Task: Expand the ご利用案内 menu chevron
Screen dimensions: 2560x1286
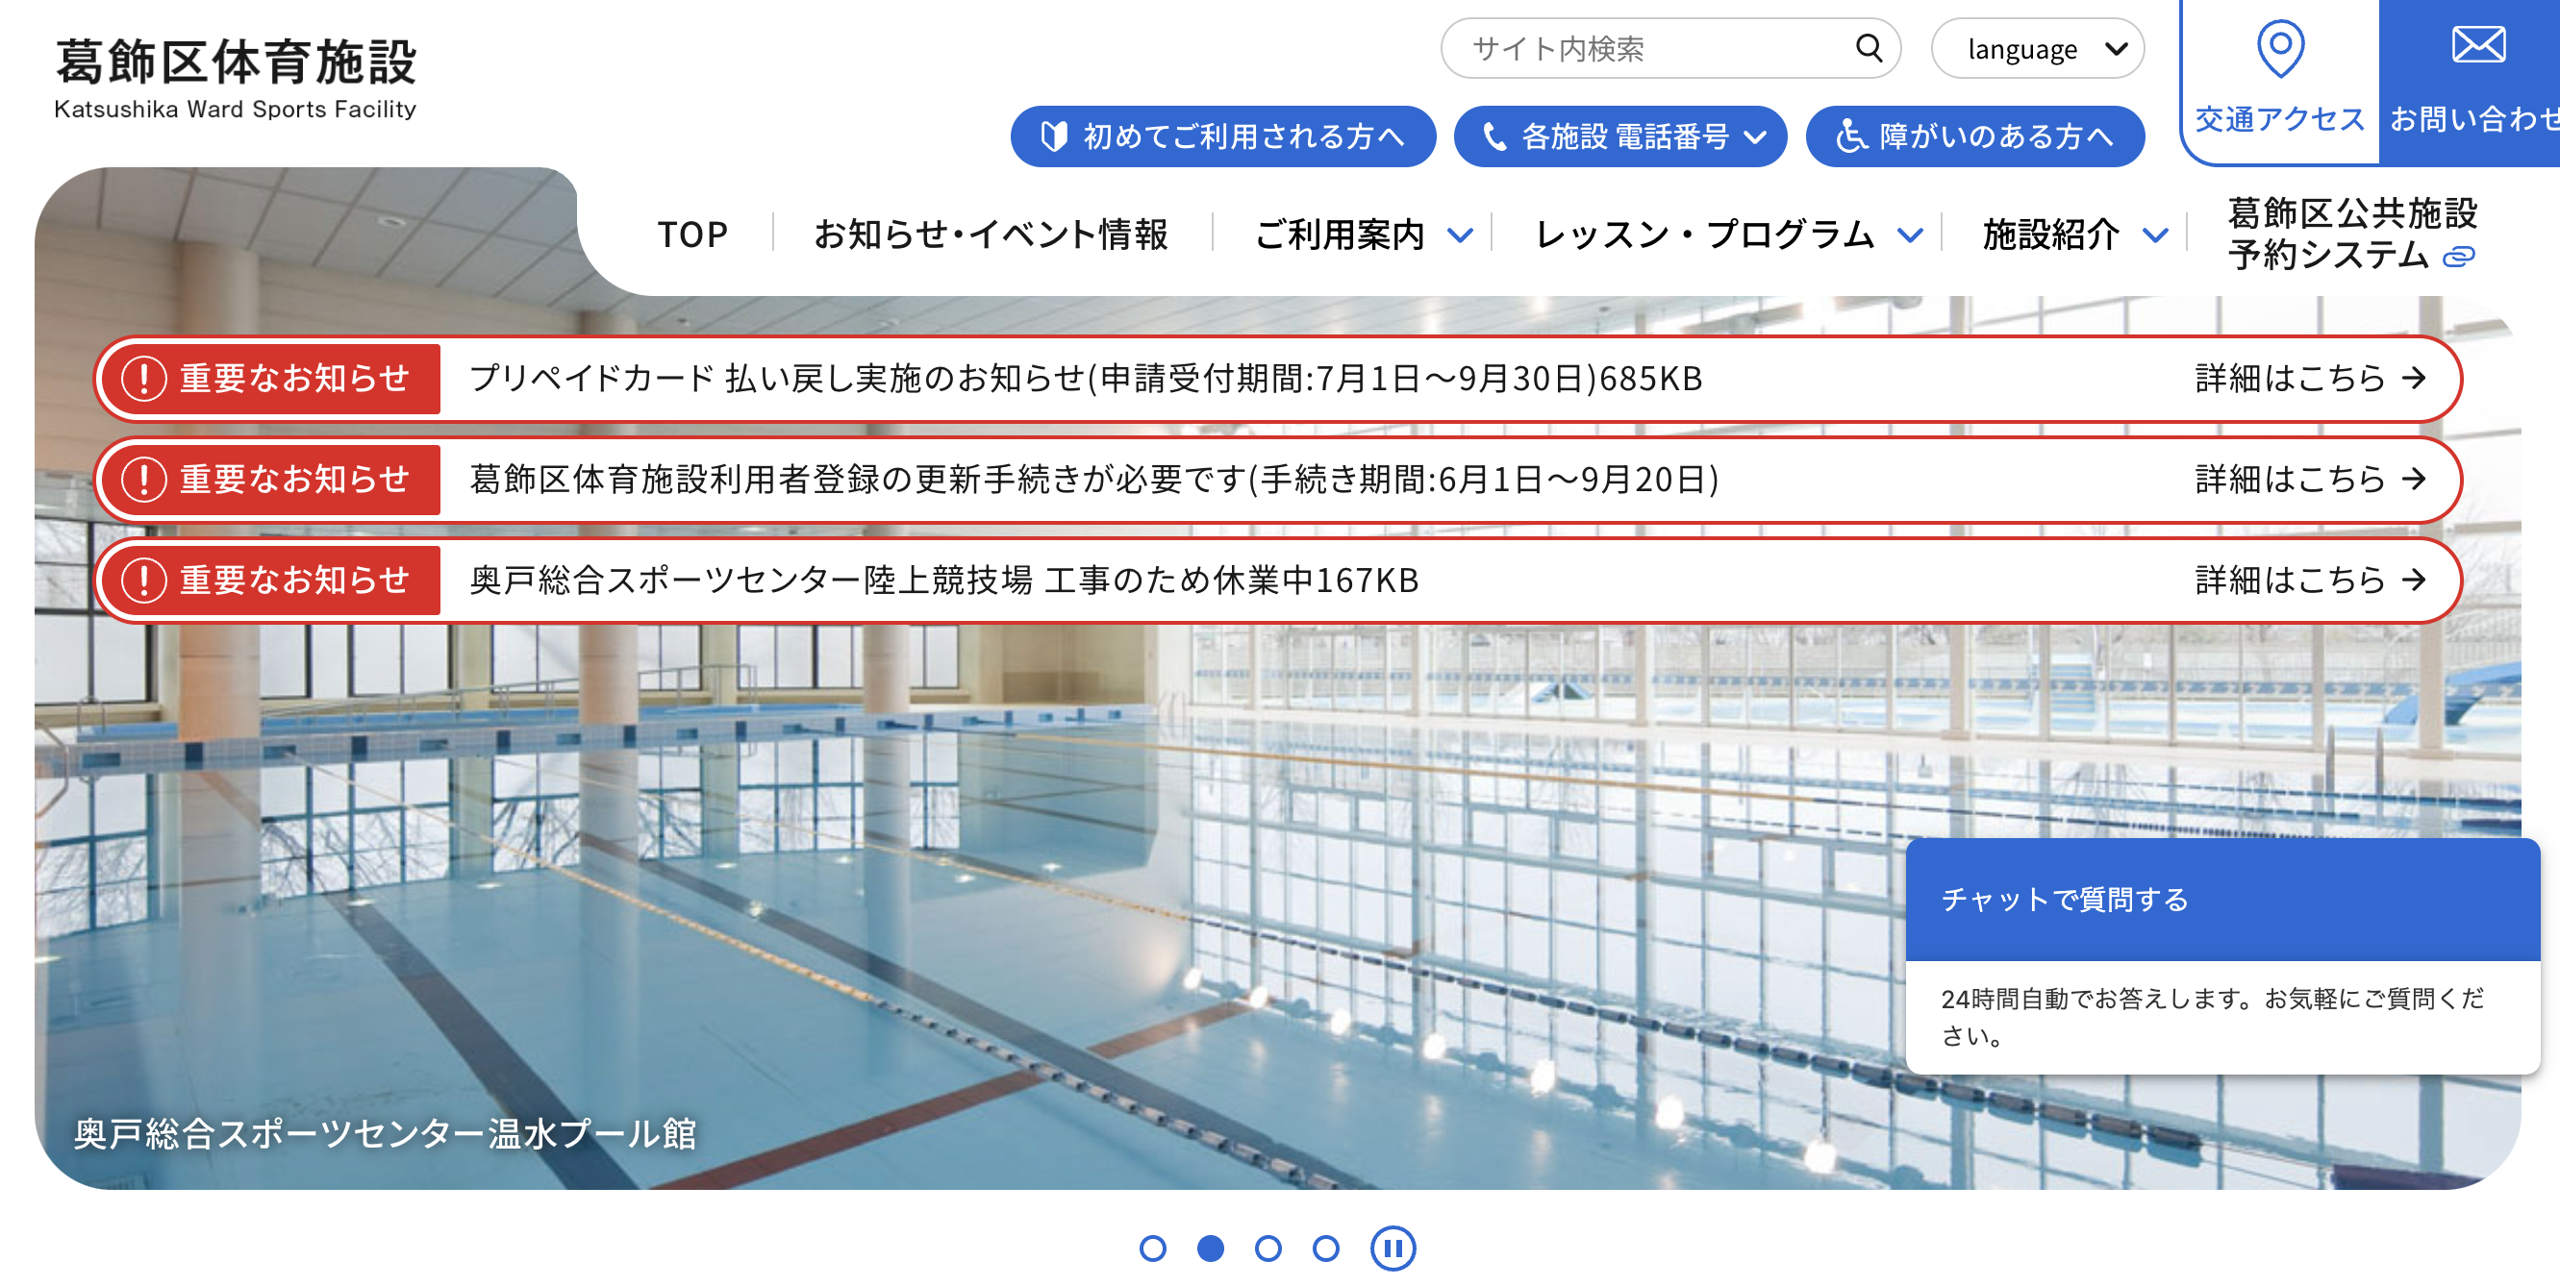Action: tap(1460, 236)
